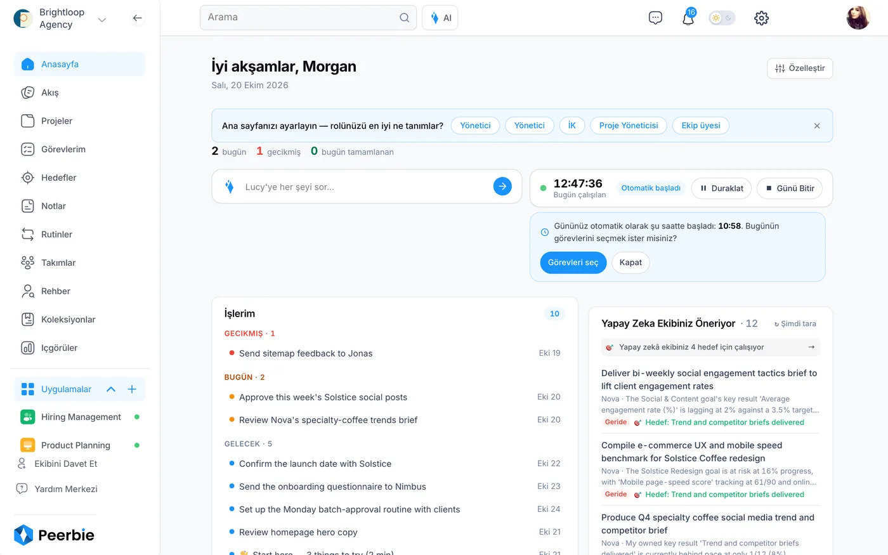Screen dimensions: 888x555
Task: Toggle the light/dark theme switch
Action: tap(722, 18)
